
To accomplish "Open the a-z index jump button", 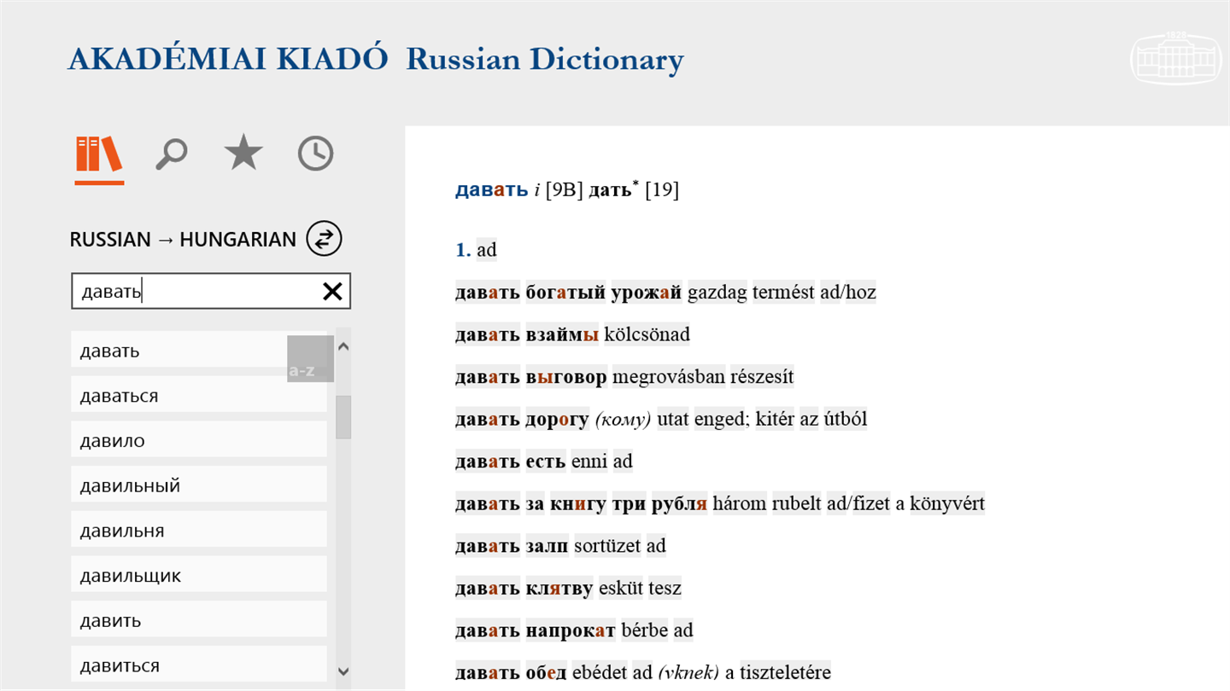I will coord(310,358).
